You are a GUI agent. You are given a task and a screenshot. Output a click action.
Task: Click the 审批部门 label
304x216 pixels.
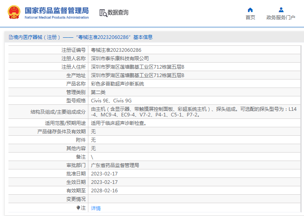[76, 165]
